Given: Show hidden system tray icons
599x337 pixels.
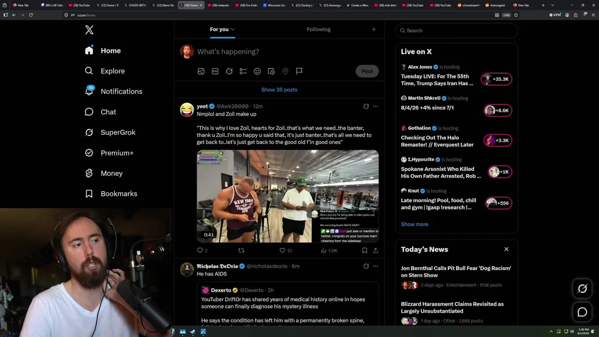Looking at the screenshot, I should (x=552, y=331).
